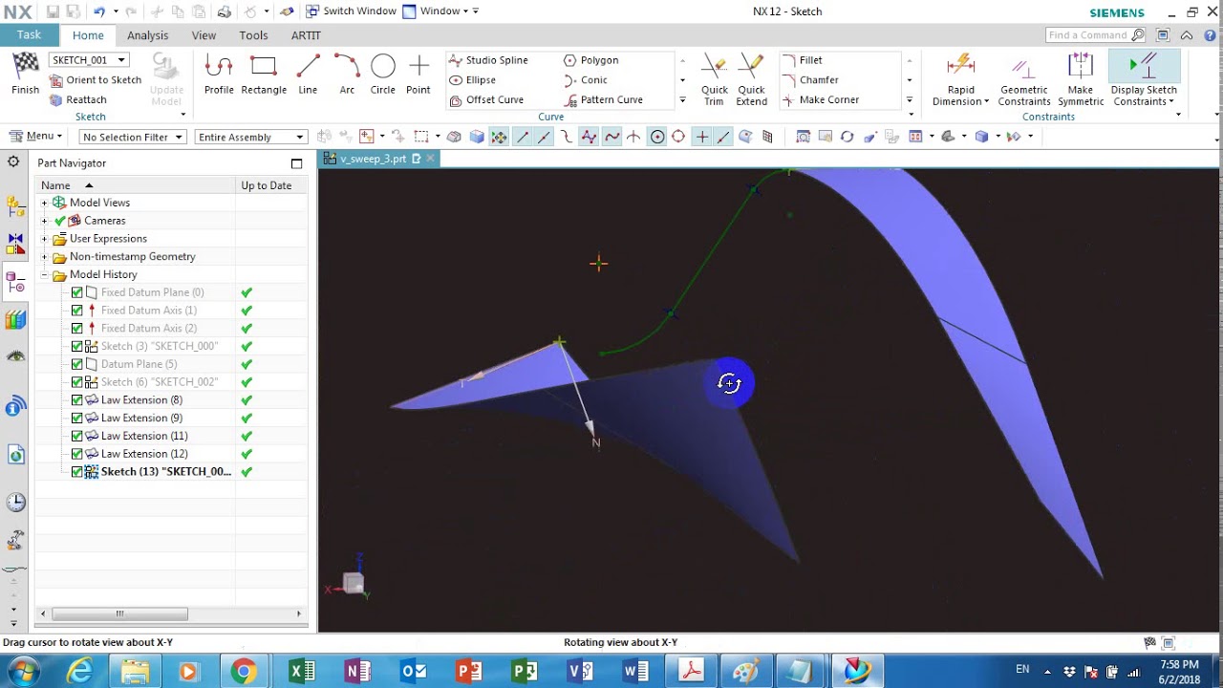Image resolution: width=1223 pixels, height=688 pixels.
Task: Uncheck Law Extension (12) checkbox
Action: coord(77,454)
